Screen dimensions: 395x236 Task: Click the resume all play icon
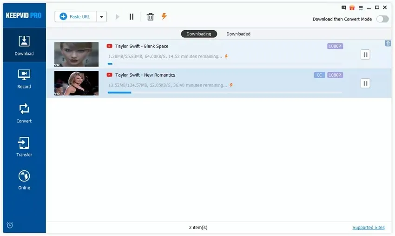pyautogui.click(x=118, y=17)
